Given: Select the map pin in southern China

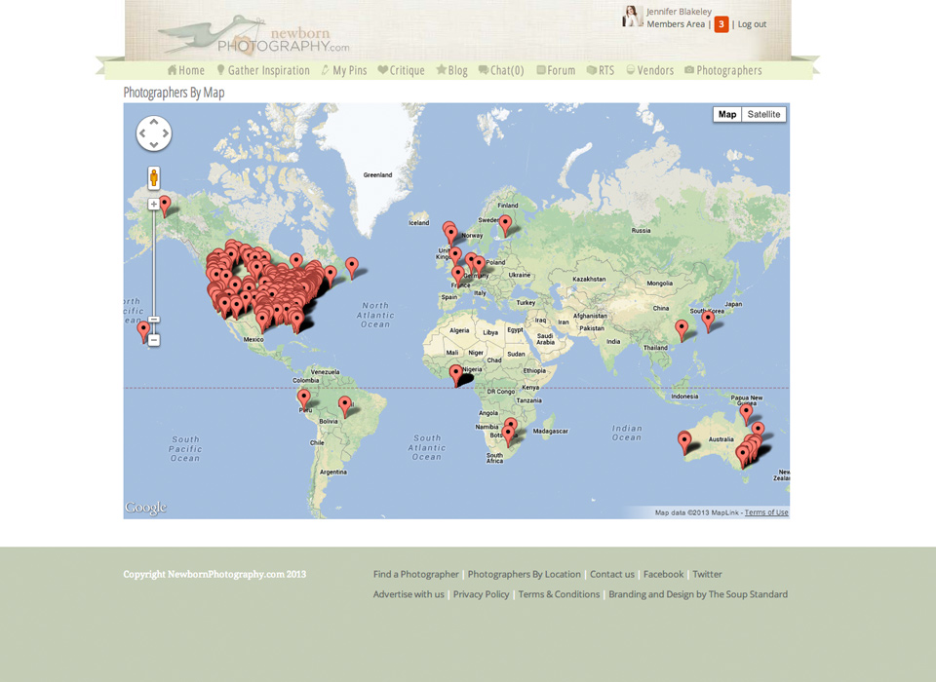Looking at the screenshot, I should click(x=682, y=330).
